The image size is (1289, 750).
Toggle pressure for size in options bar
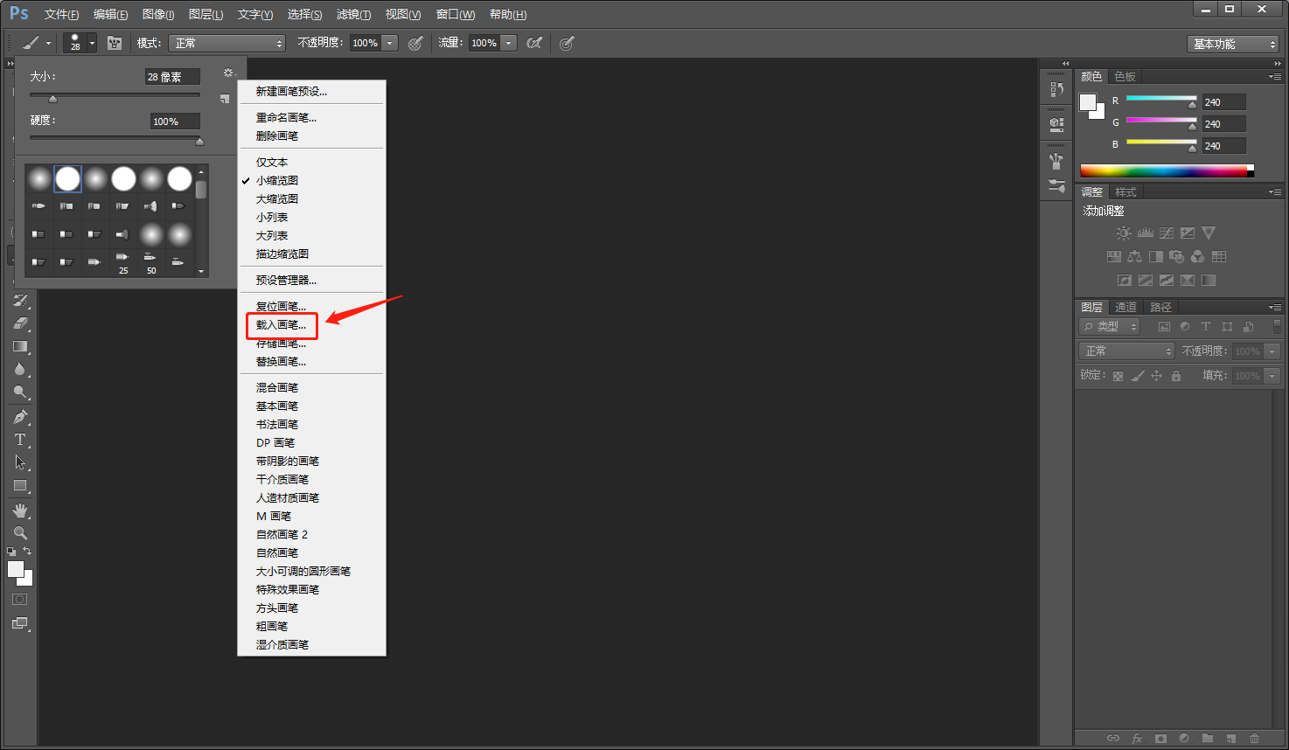[567, 43]
